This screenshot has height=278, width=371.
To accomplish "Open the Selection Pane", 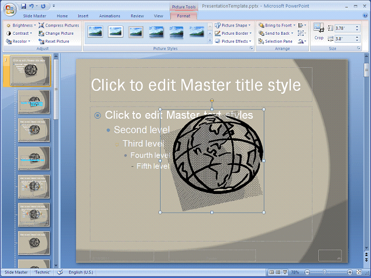I will [275, 41].
